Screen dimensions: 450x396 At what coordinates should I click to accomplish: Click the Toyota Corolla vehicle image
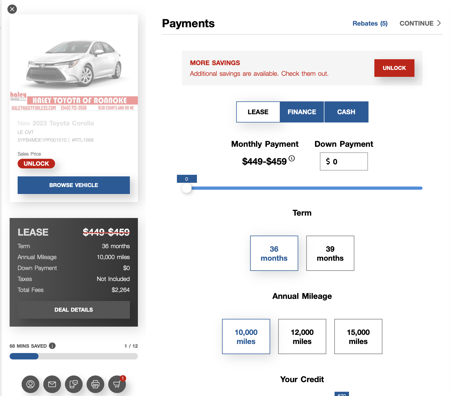pos(74,63)
